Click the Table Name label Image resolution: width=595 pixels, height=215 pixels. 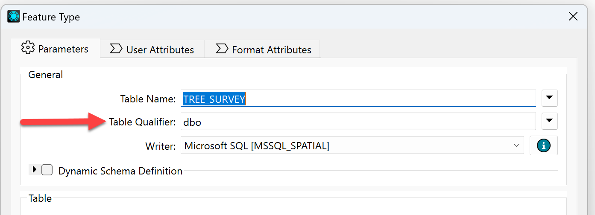(x=148, y=99)
